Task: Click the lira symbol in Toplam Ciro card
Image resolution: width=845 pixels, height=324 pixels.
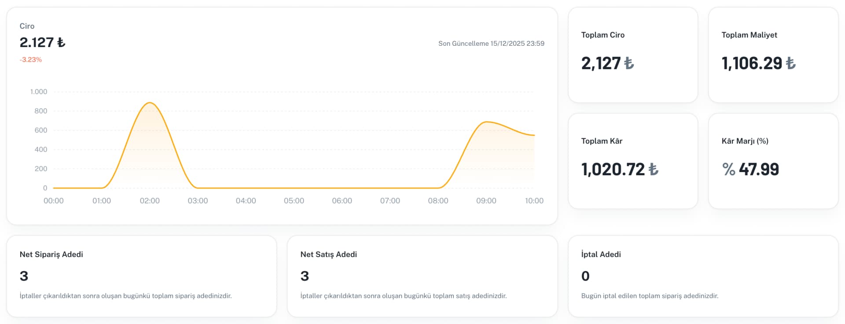Action: tap(629, 63)
